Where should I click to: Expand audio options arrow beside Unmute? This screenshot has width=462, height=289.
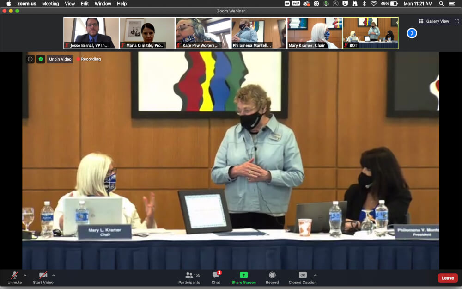point(25,275)
